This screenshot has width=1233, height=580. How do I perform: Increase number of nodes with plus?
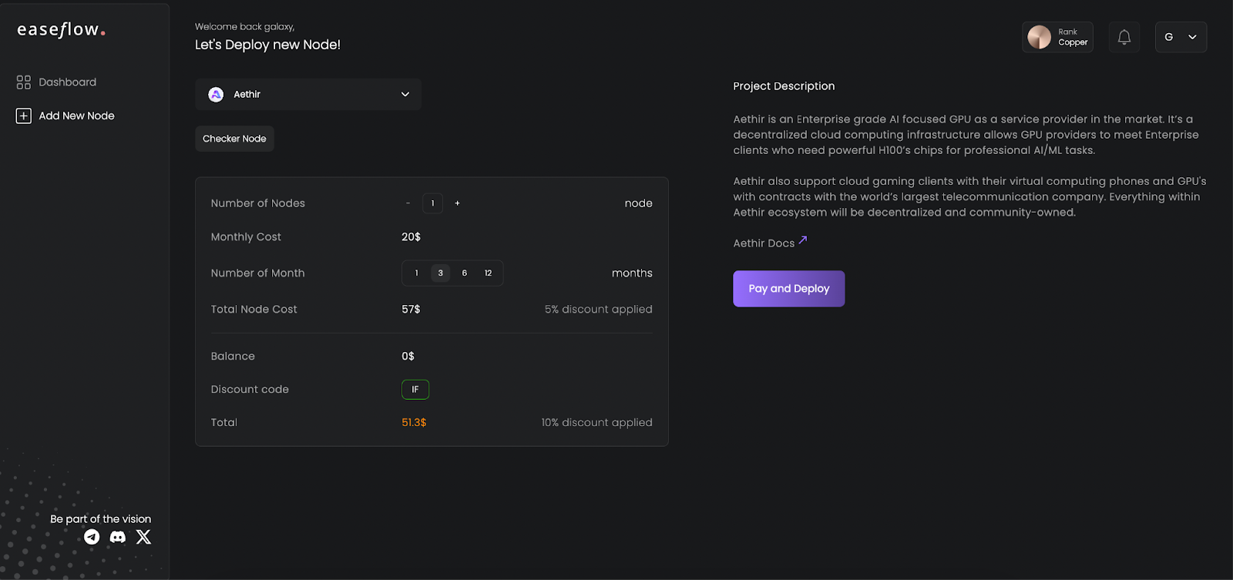tap(457, 203)
